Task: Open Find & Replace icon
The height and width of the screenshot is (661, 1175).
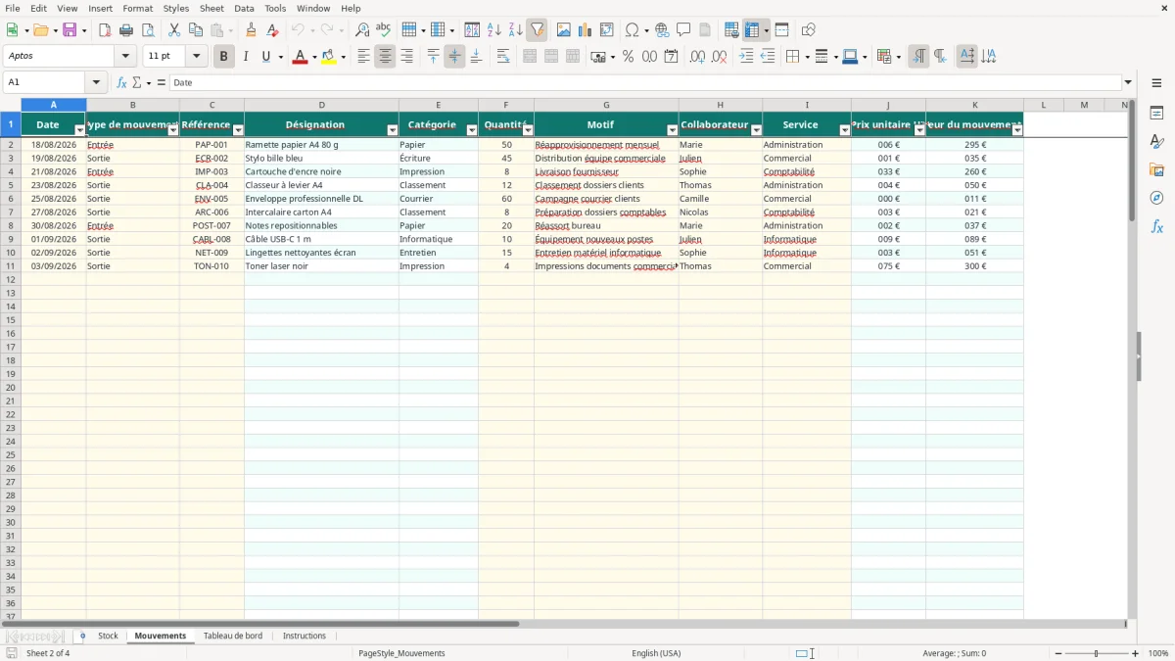Action: coord(362,30)
